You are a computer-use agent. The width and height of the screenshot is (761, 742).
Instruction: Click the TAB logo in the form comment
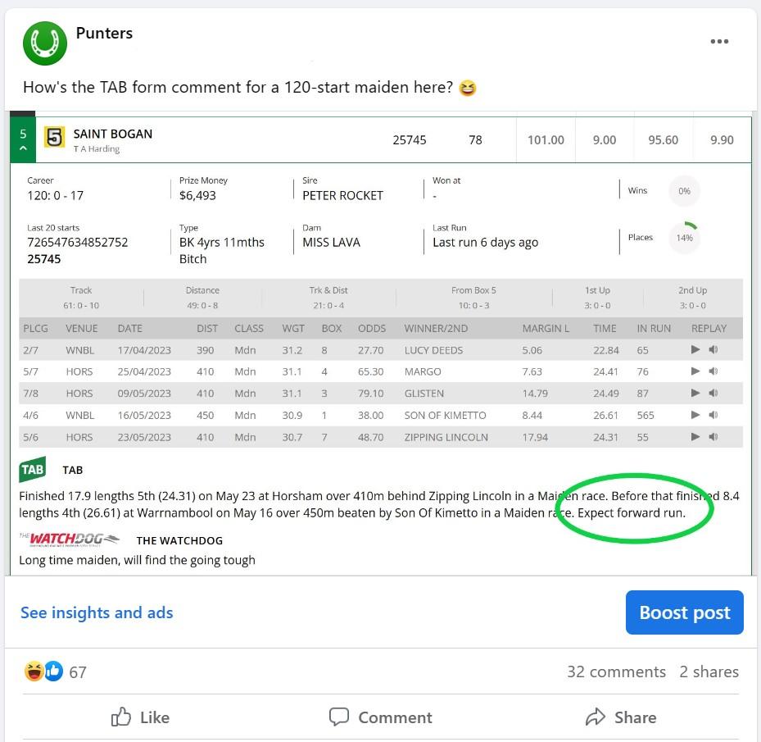click(x=33, y=470)
